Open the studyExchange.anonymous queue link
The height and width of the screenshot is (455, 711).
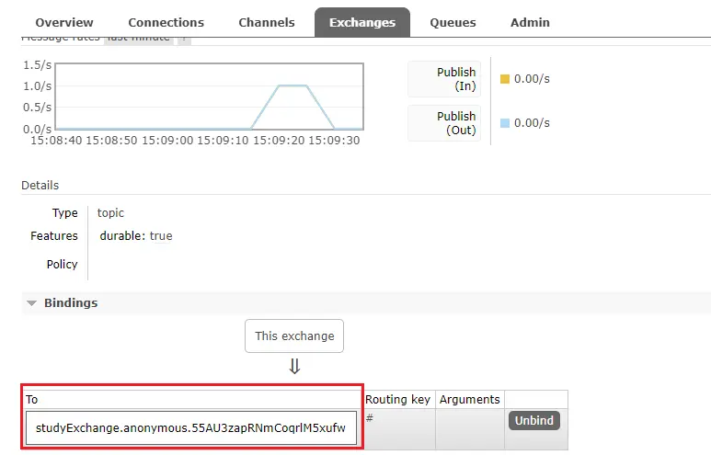[x=190, y=427]
